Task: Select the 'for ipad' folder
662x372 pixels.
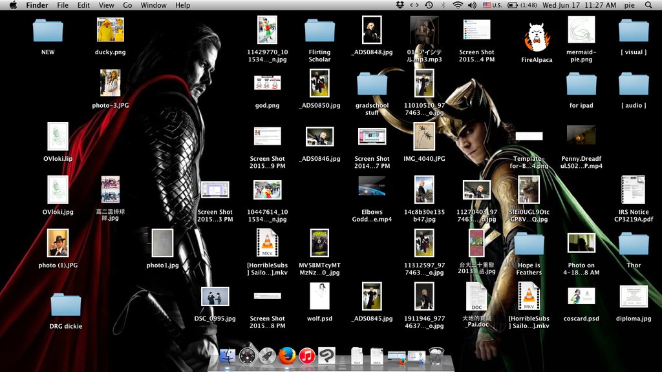Action: point(581,90)
